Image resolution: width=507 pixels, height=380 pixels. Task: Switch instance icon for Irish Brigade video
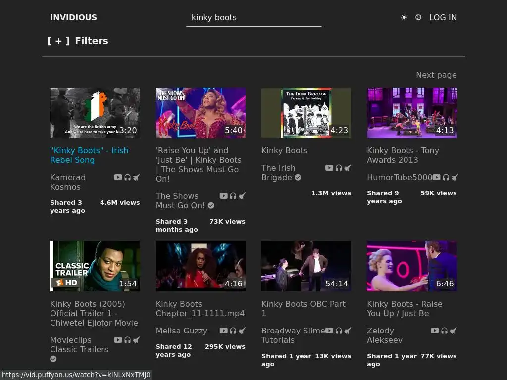pos(348,168)
